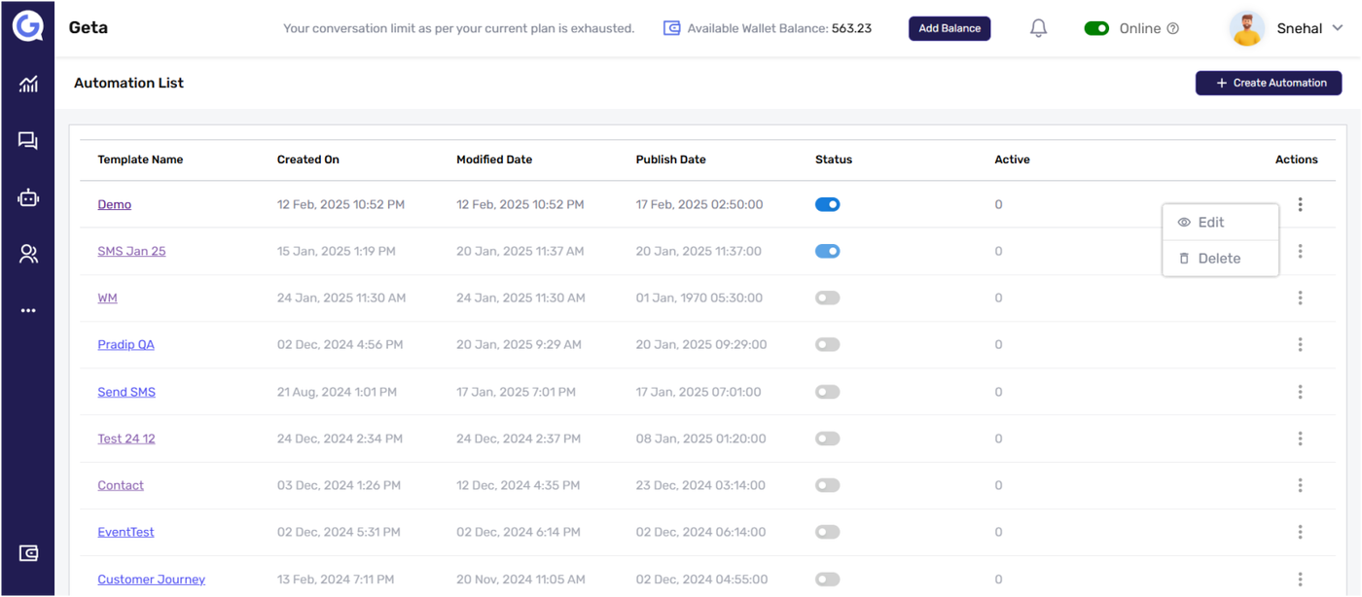This screenshot has width=1362, height=597.
Task: Open actions menu for Send SMS row
Action: coord(1300,392)
